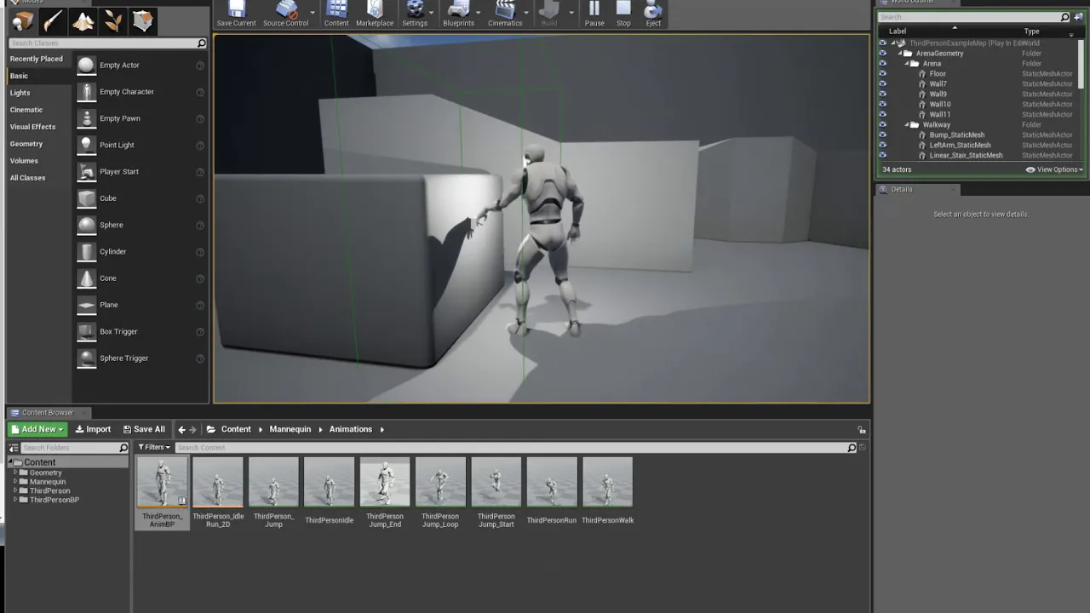The width and height of the screenshot is (1090, 613).
Task: Open Marketplace toolbar icon
Action: pyautogui.click(x=375, y=14)
